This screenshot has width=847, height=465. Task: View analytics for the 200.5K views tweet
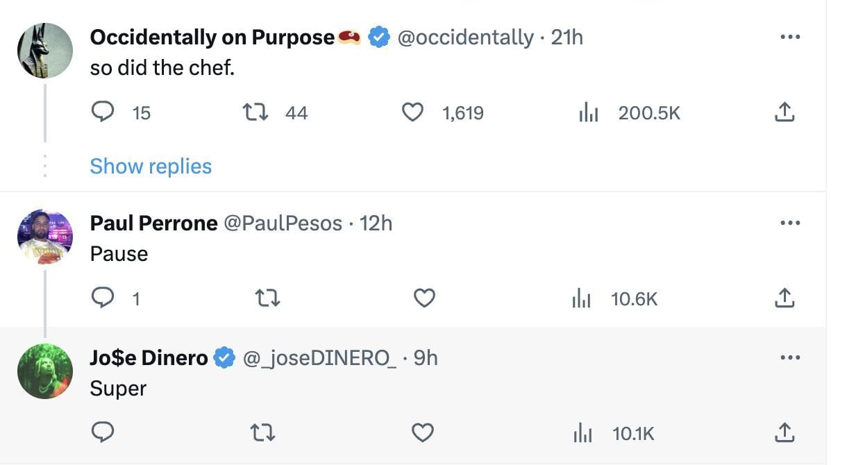(589, 112)
